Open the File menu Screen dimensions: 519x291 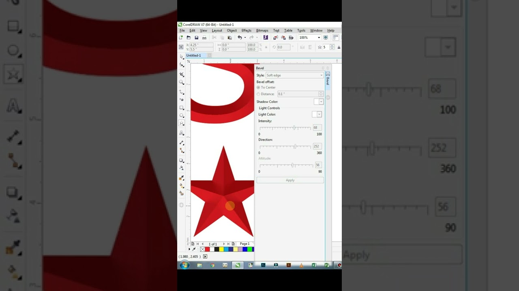pos(182,30)
